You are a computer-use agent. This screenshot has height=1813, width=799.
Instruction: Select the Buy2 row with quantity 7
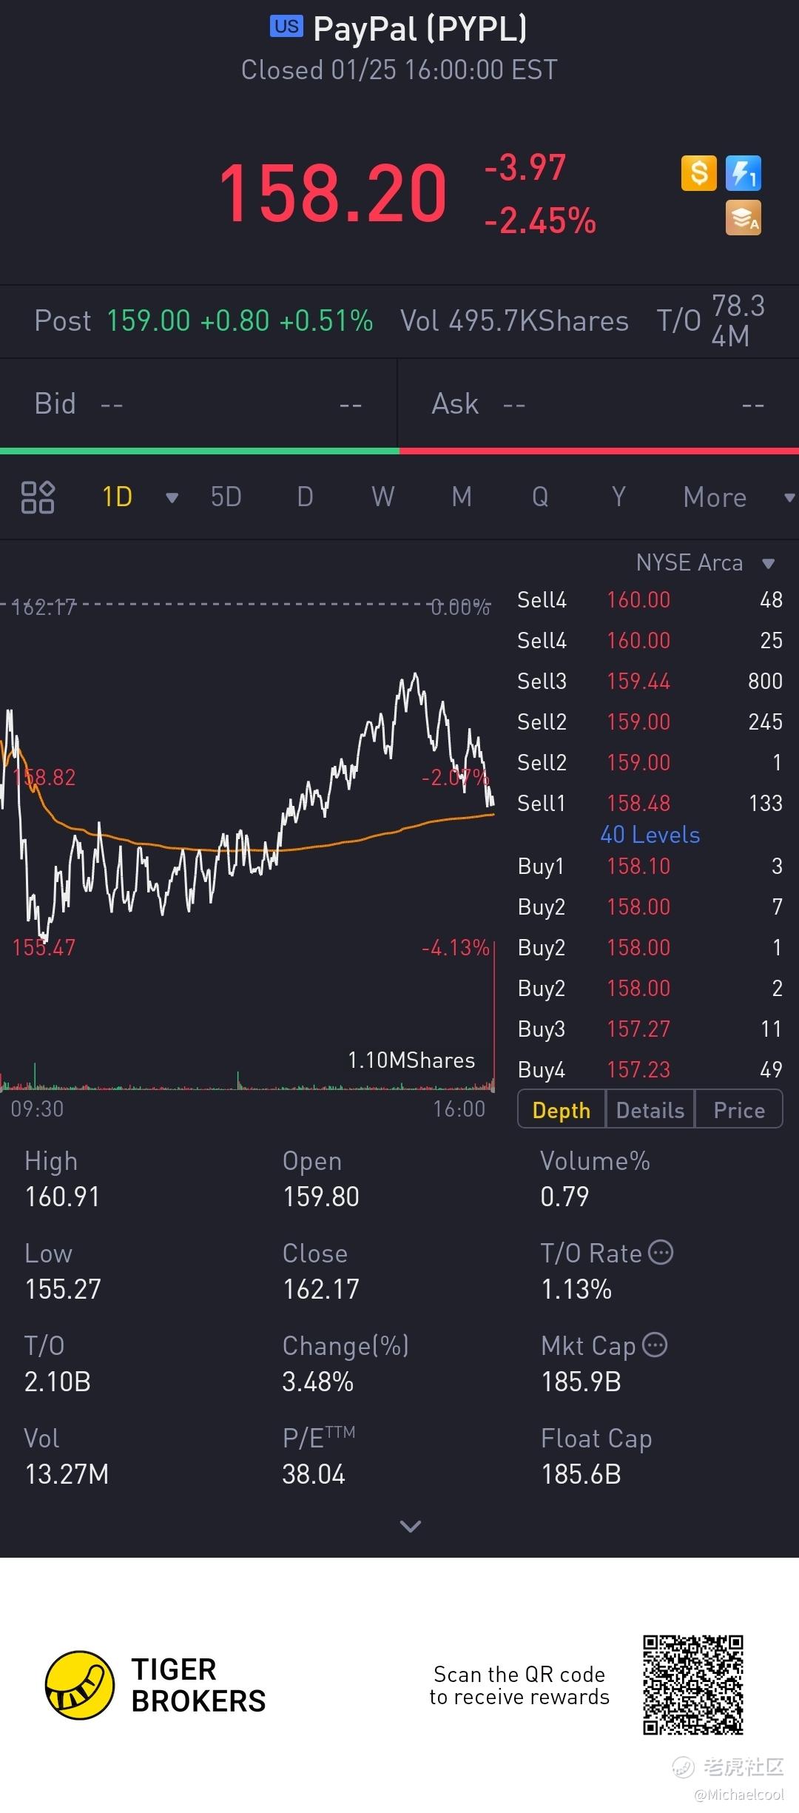(650, 906)
